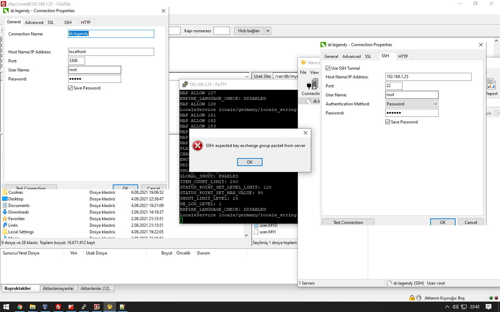Dismiss SSH error with OK button

coord(250,162)
